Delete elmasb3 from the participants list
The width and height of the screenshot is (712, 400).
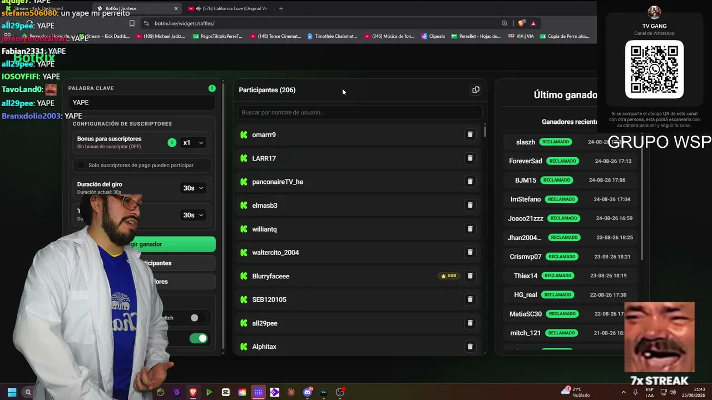(470, 205)
